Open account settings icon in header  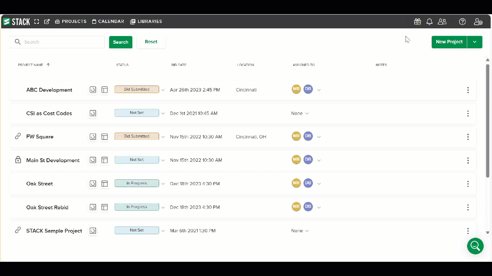(x=478, y=22)
